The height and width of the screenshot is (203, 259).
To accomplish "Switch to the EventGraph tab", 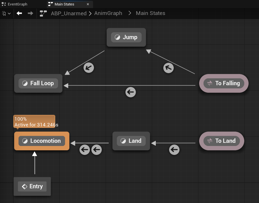I will (x=17, y=4).
